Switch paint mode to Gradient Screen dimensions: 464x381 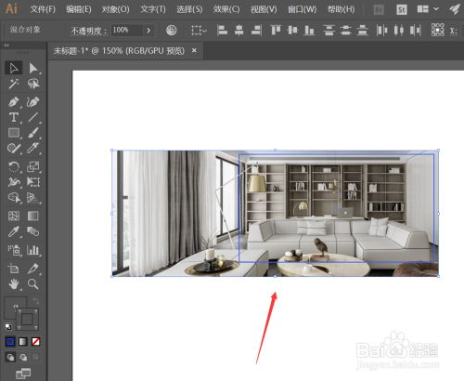point(23,341)
